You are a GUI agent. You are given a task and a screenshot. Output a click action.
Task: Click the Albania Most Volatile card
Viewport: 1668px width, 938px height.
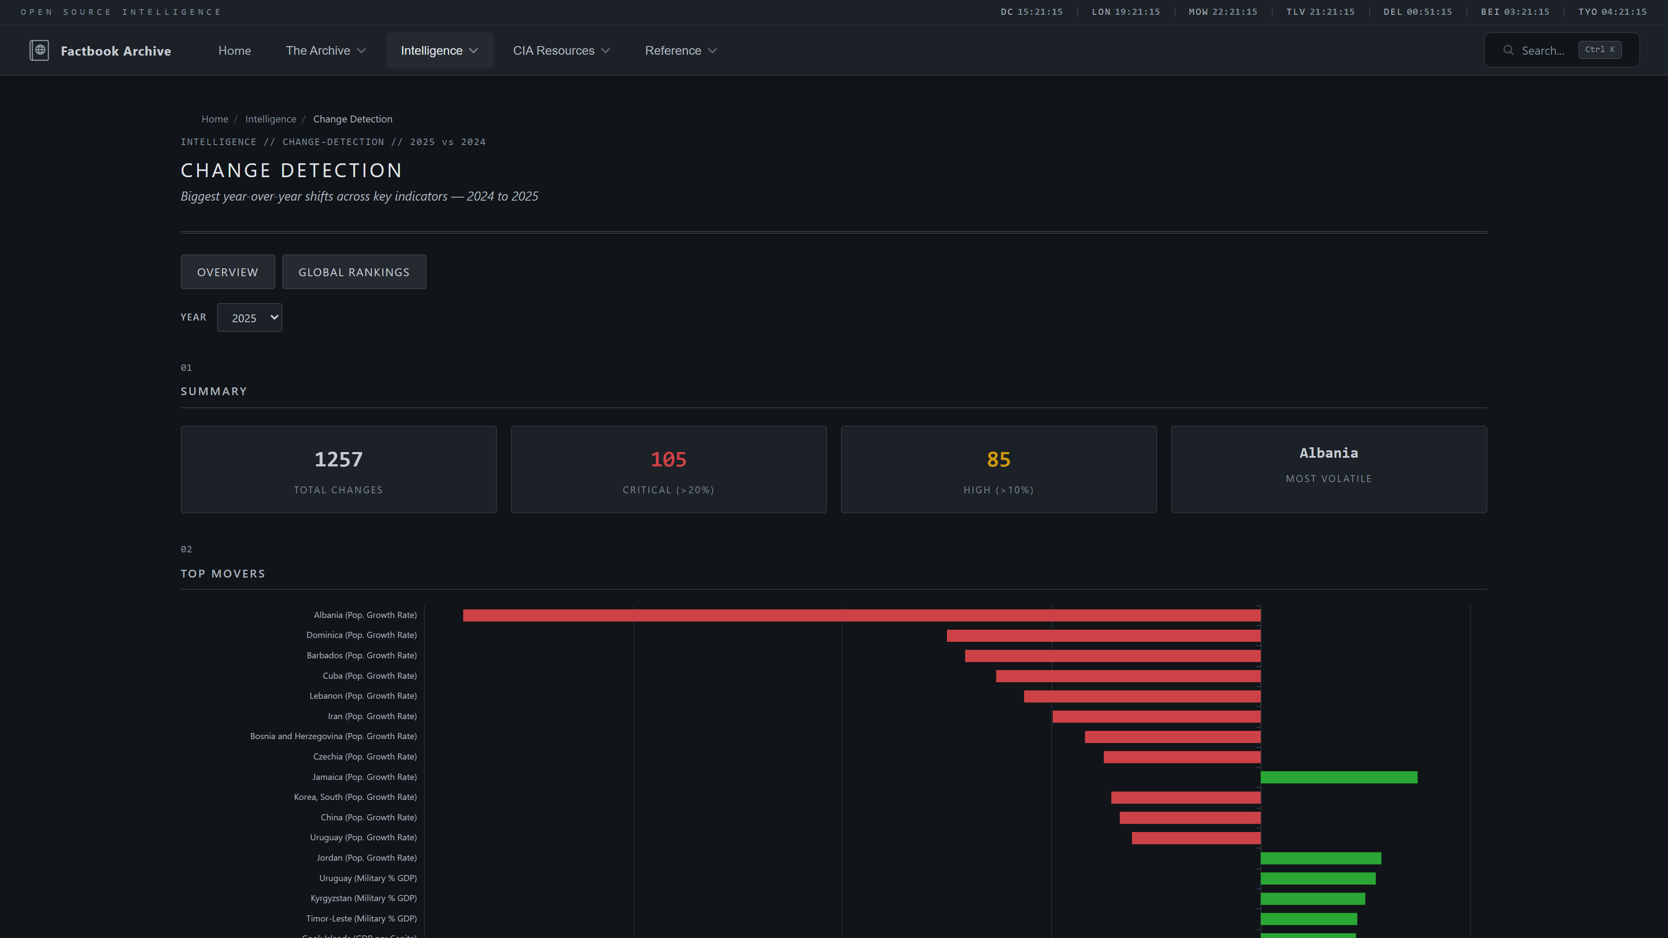pos(1329,469)
